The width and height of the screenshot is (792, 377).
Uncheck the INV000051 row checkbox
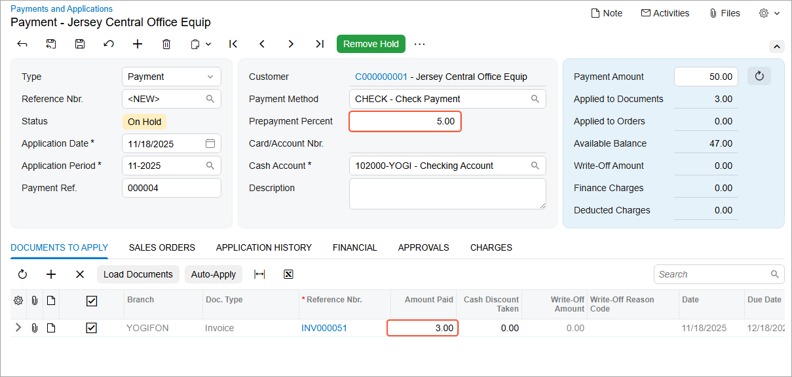click(92, 328)
